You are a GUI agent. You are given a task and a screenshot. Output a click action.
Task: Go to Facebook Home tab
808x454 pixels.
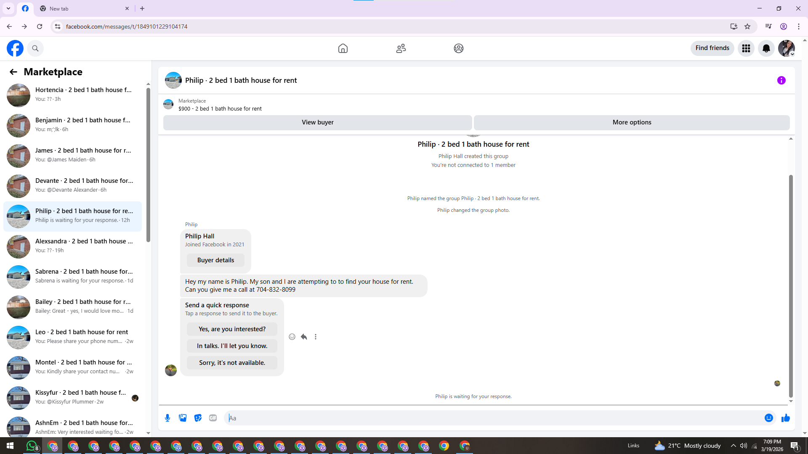(x=343, y=48)
